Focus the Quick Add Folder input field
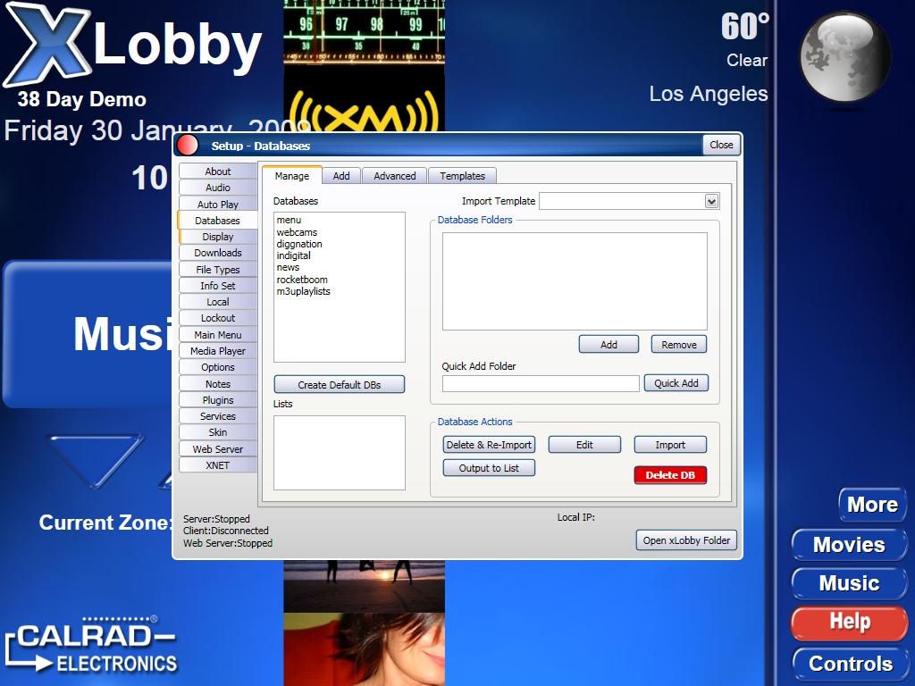The image size is (915, 686). [x=541, y=384]
